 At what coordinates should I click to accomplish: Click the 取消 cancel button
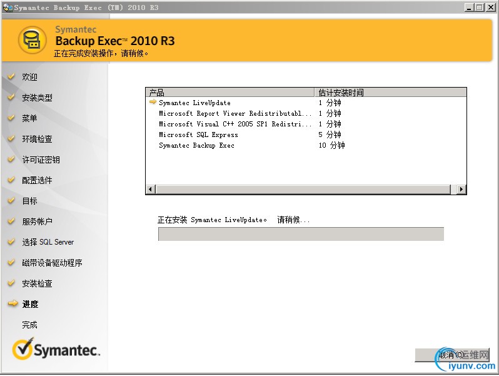click(x=452, y=355)
